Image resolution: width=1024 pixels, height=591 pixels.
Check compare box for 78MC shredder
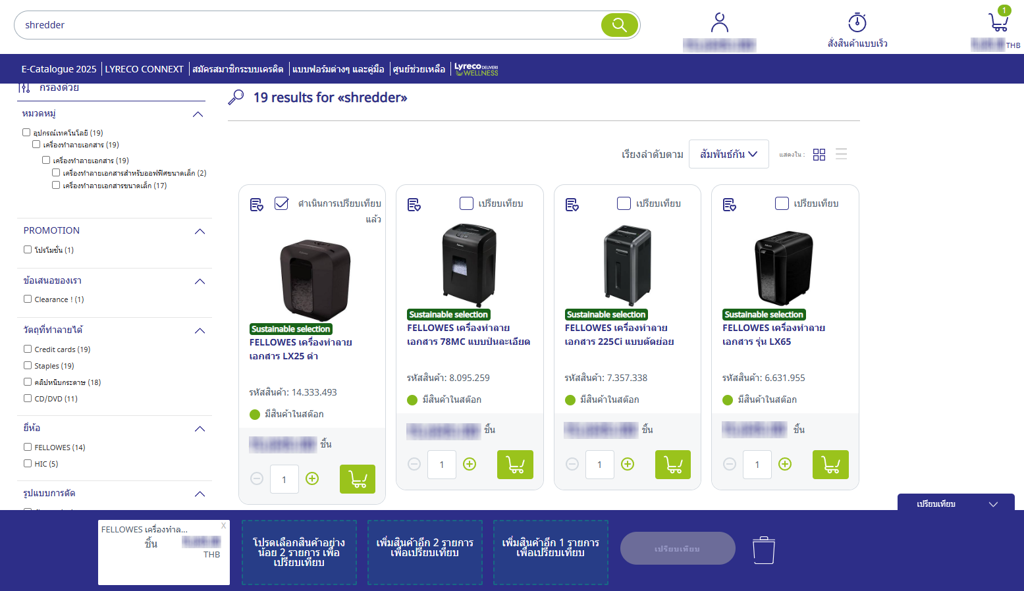click(466, 203)
